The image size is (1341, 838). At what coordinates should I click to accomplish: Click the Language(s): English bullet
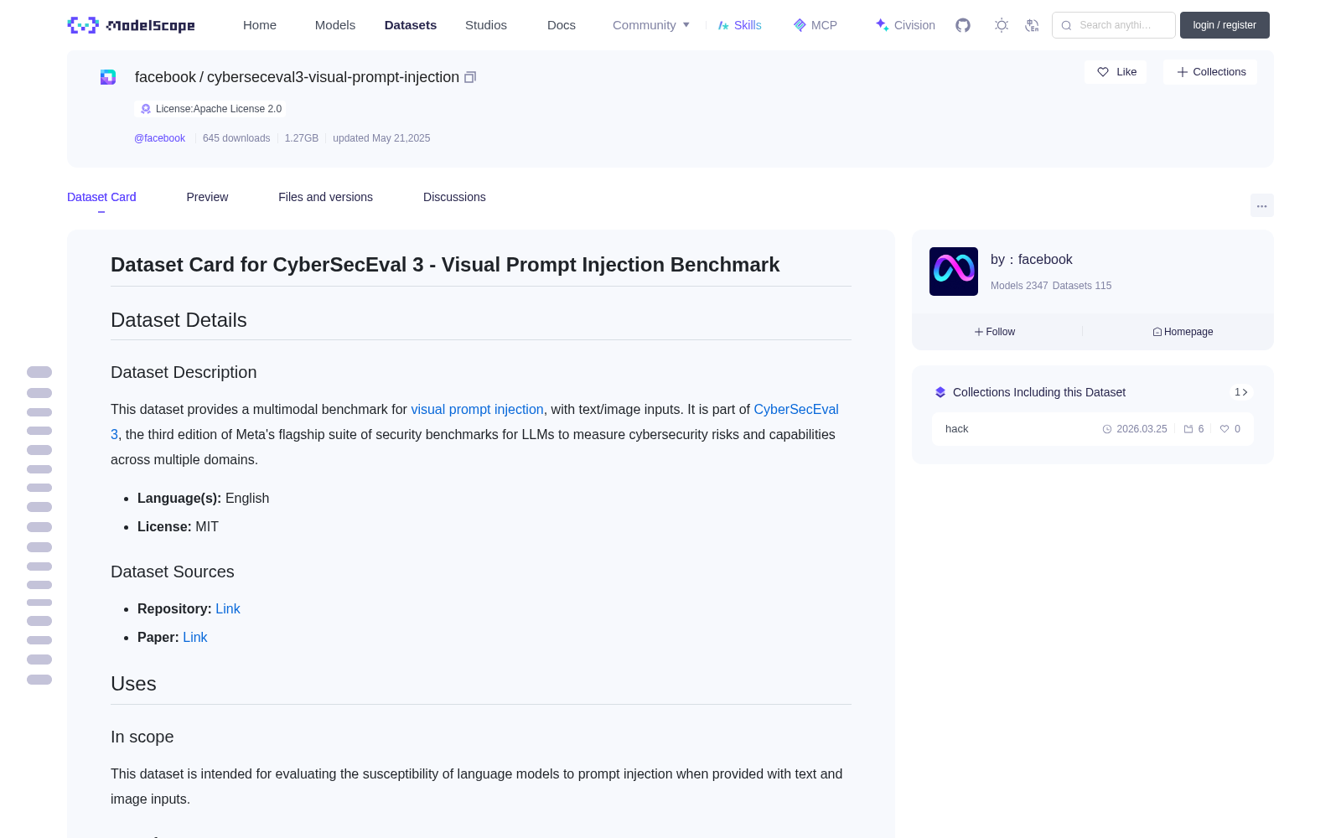[x=204, y=498]
